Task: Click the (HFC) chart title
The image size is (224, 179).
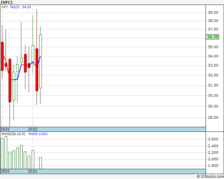Action: (7, 2)
